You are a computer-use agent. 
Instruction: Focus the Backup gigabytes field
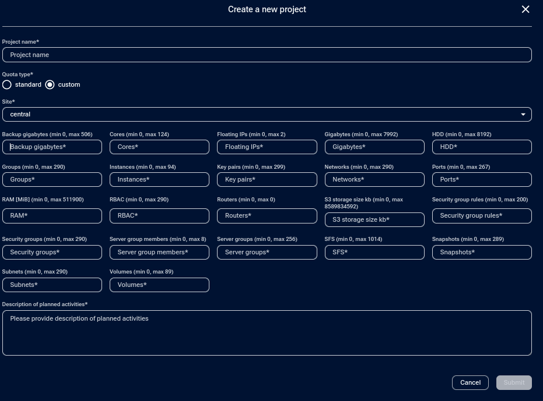pos(52,147)
